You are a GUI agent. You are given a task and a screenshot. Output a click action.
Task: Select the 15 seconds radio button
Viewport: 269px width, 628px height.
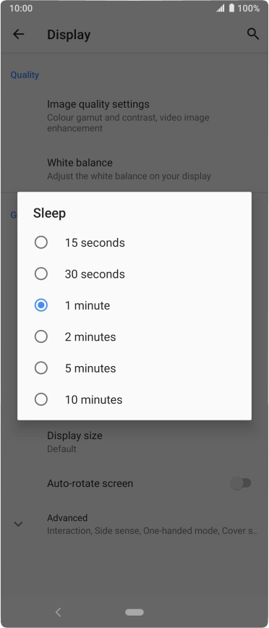click(41, 242)
